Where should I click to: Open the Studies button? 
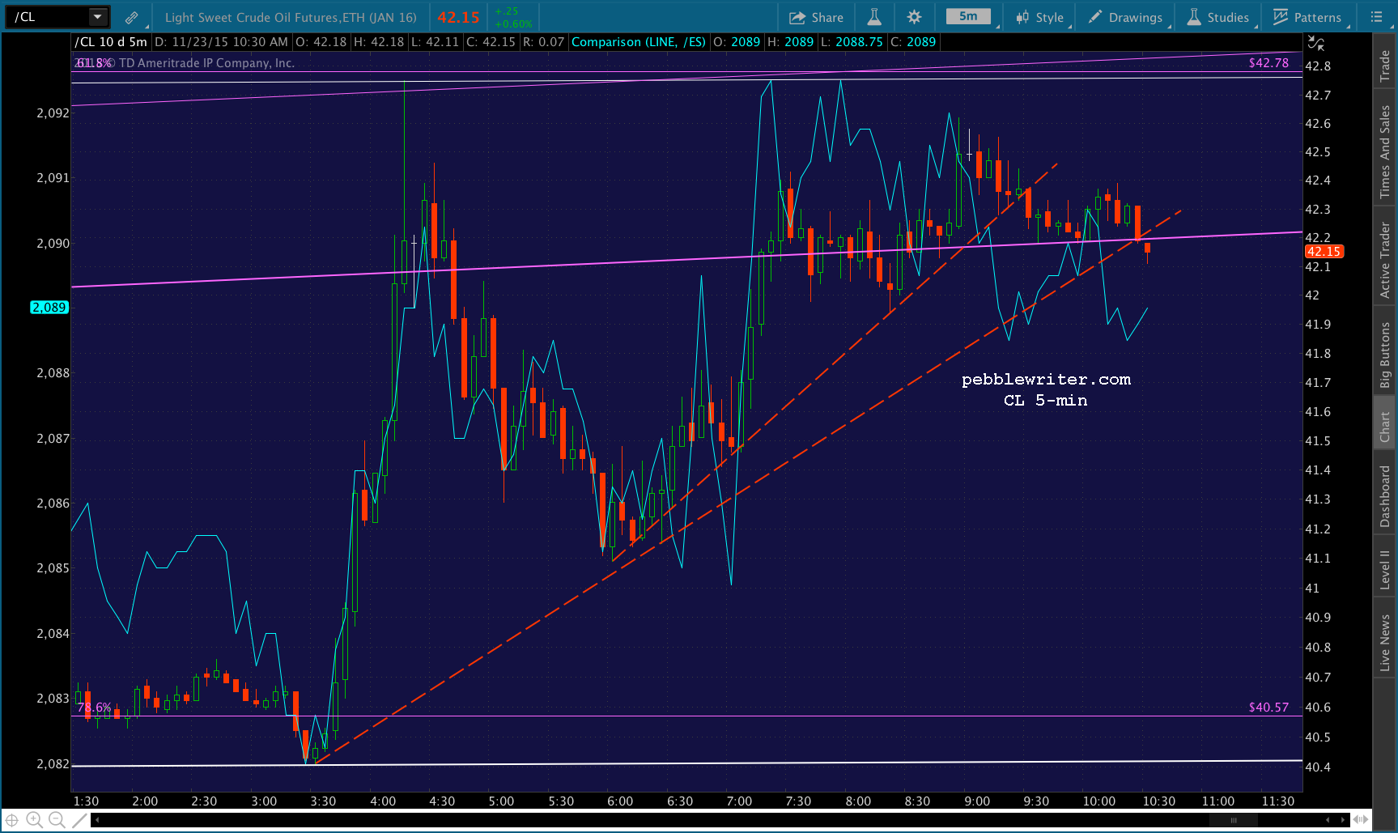click(x=1218, y=17)
